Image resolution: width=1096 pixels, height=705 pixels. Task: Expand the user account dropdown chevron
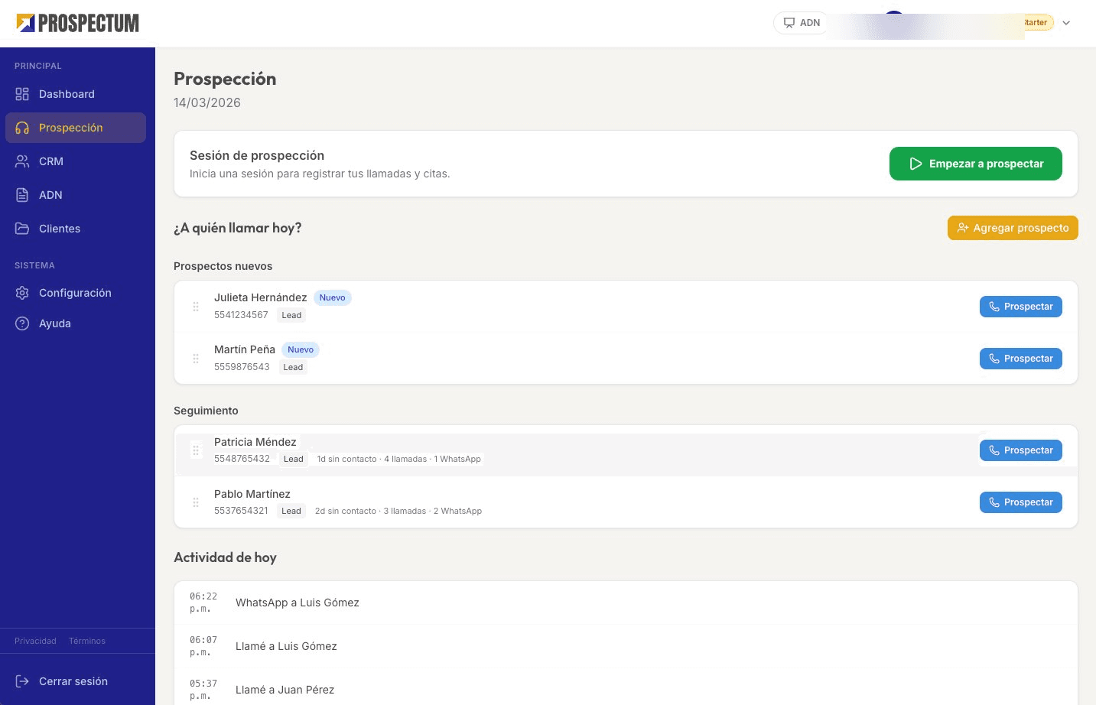click(x=1066, y=23)
